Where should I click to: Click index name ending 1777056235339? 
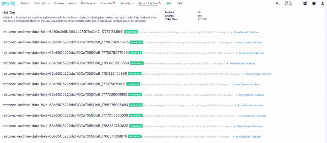tap(65, 115)
